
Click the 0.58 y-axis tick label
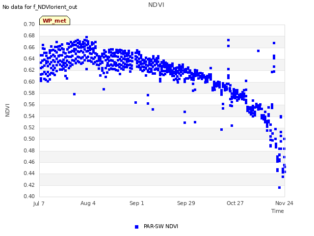tap(29, 93)
